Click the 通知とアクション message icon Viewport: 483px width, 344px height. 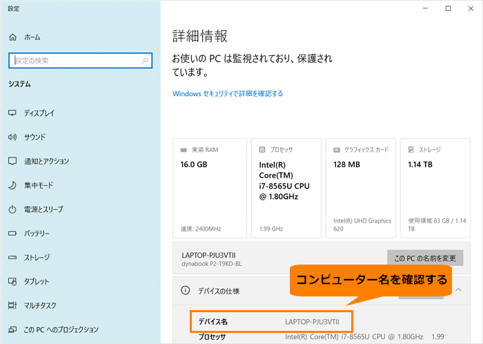coord(12,161)
